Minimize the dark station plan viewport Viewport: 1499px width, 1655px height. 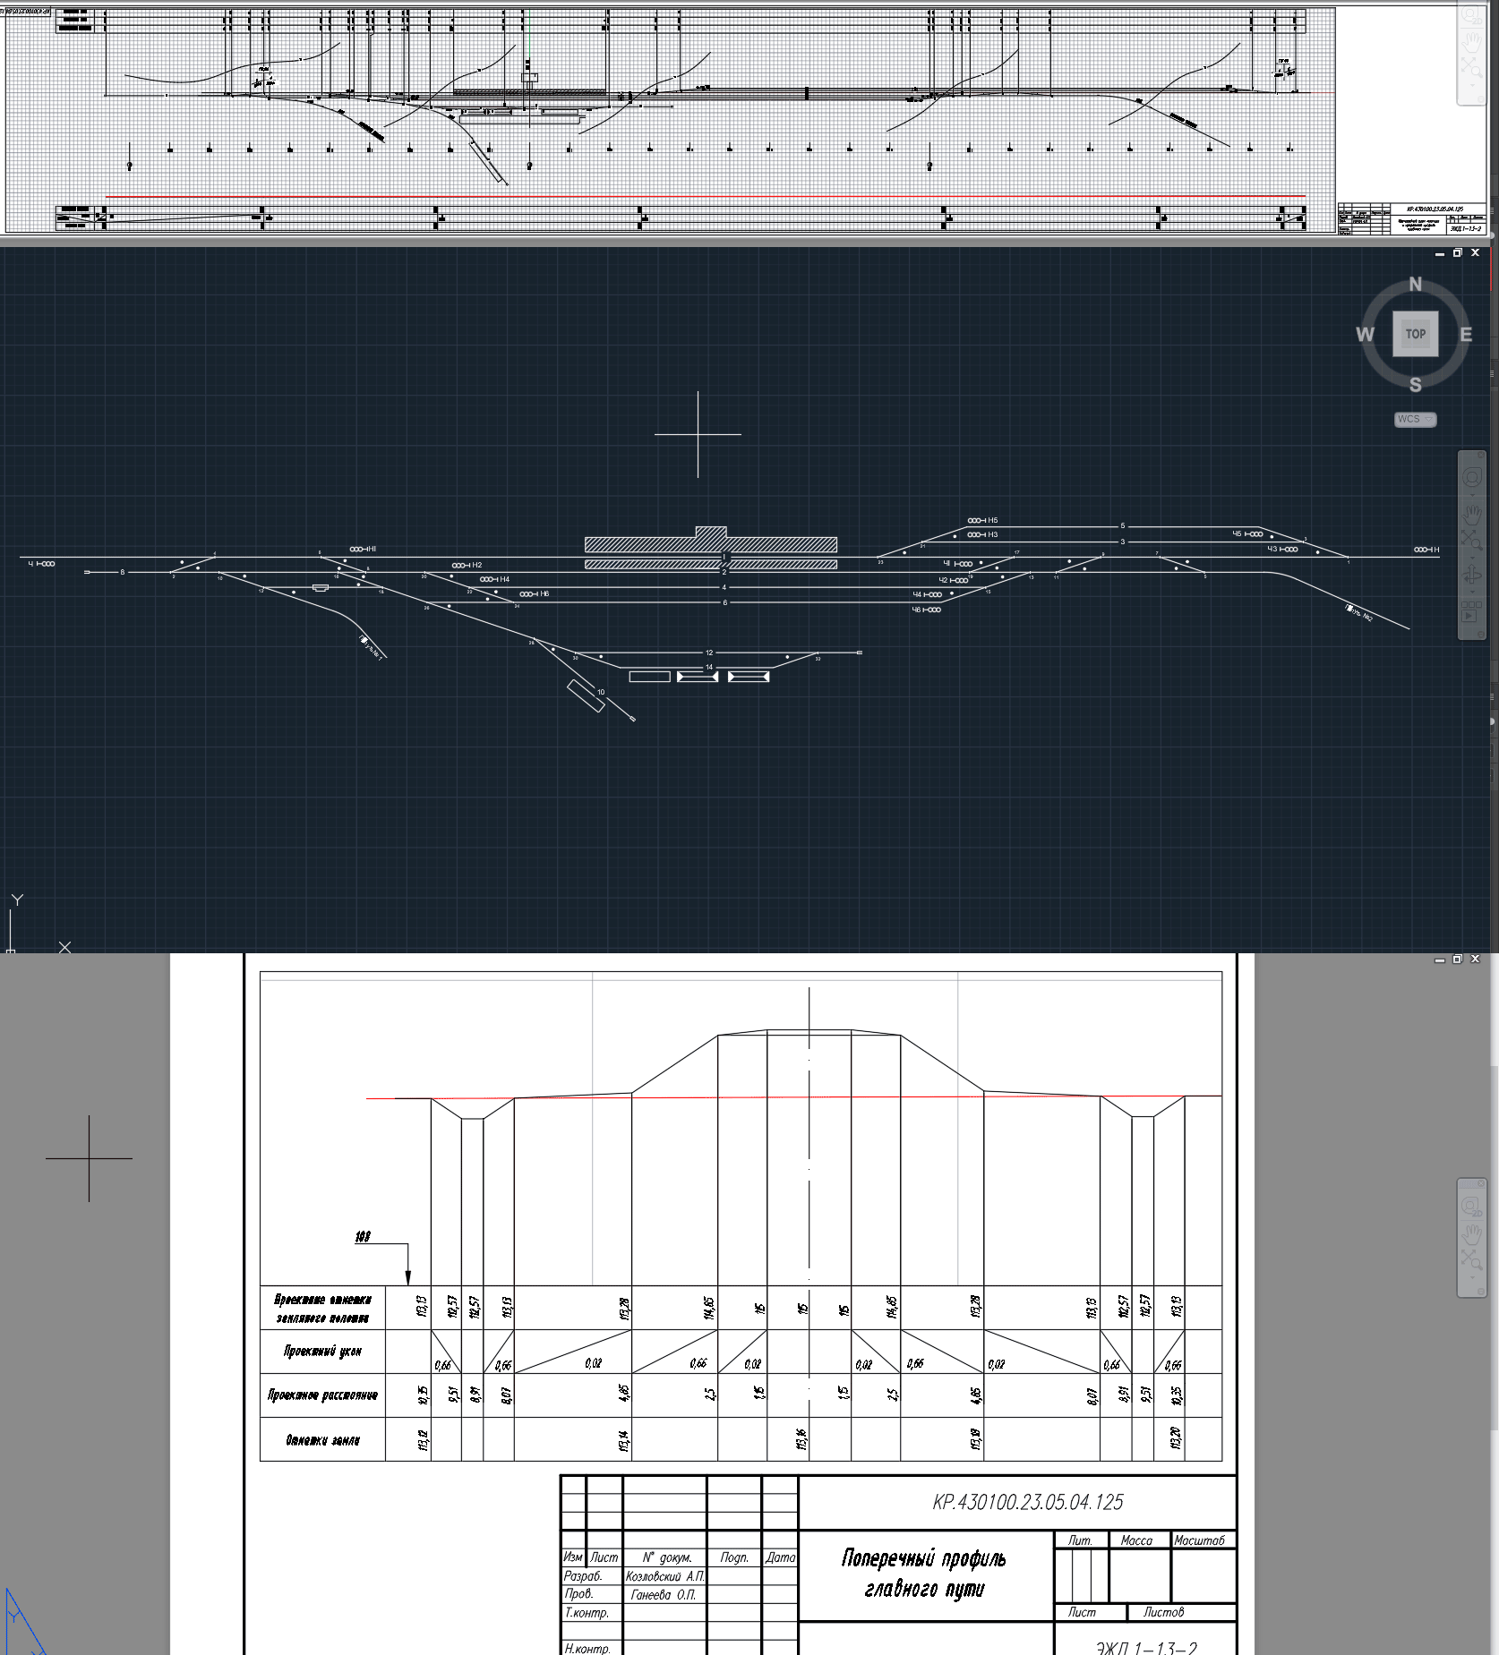1440,253
